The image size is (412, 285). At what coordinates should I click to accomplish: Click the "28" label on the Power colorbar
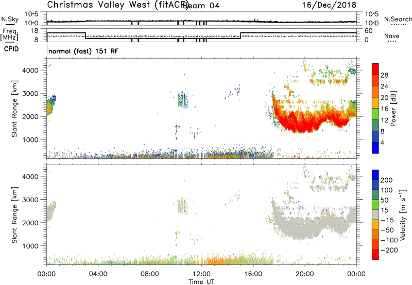tap(384, 75)
